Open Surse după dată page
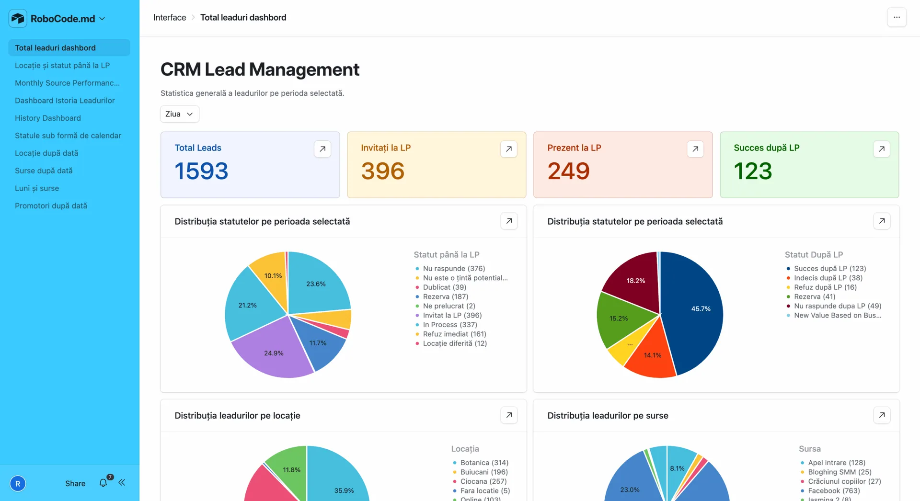This screenshot has width=920, height=501. [69, 171]
